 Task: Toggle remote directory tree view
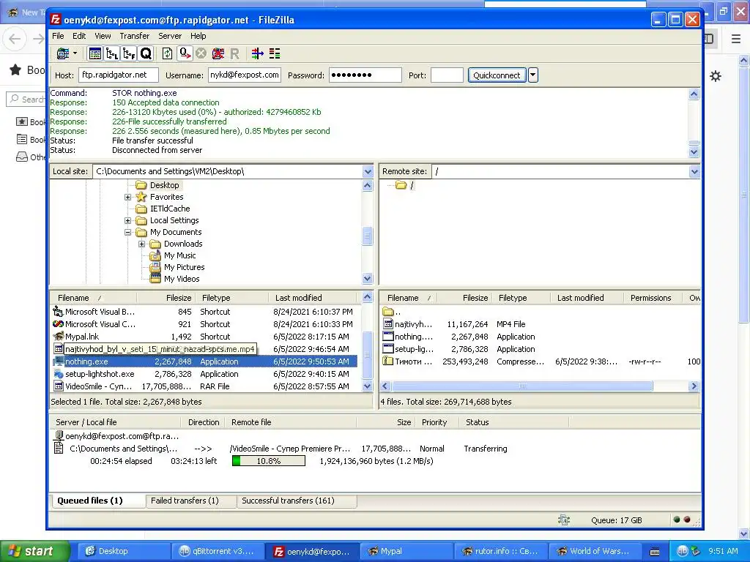coord(129,53)
